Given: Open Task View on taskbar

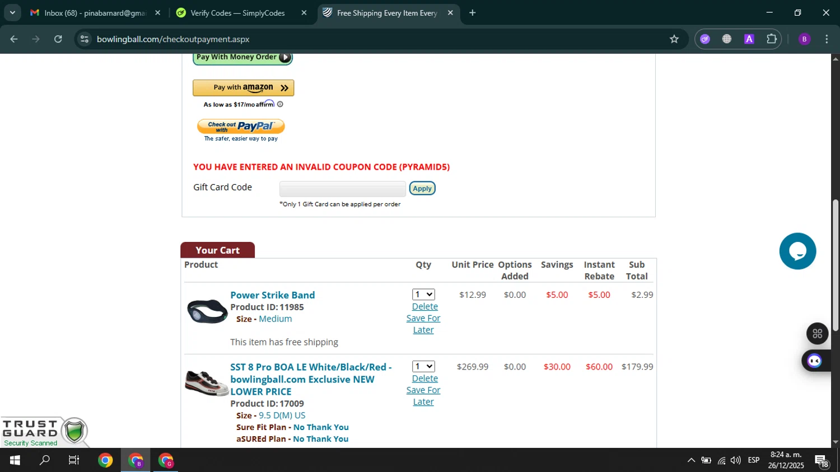Looking at the screenshot, I should pyautogui.click(x=74, y=460).
